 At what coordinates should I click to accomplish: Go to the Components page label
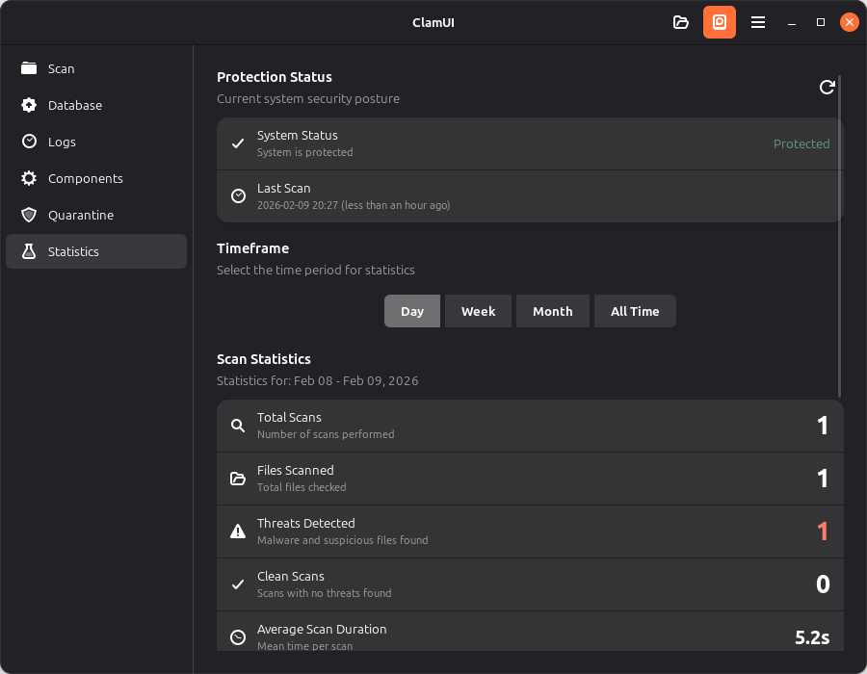click(86, 178)
